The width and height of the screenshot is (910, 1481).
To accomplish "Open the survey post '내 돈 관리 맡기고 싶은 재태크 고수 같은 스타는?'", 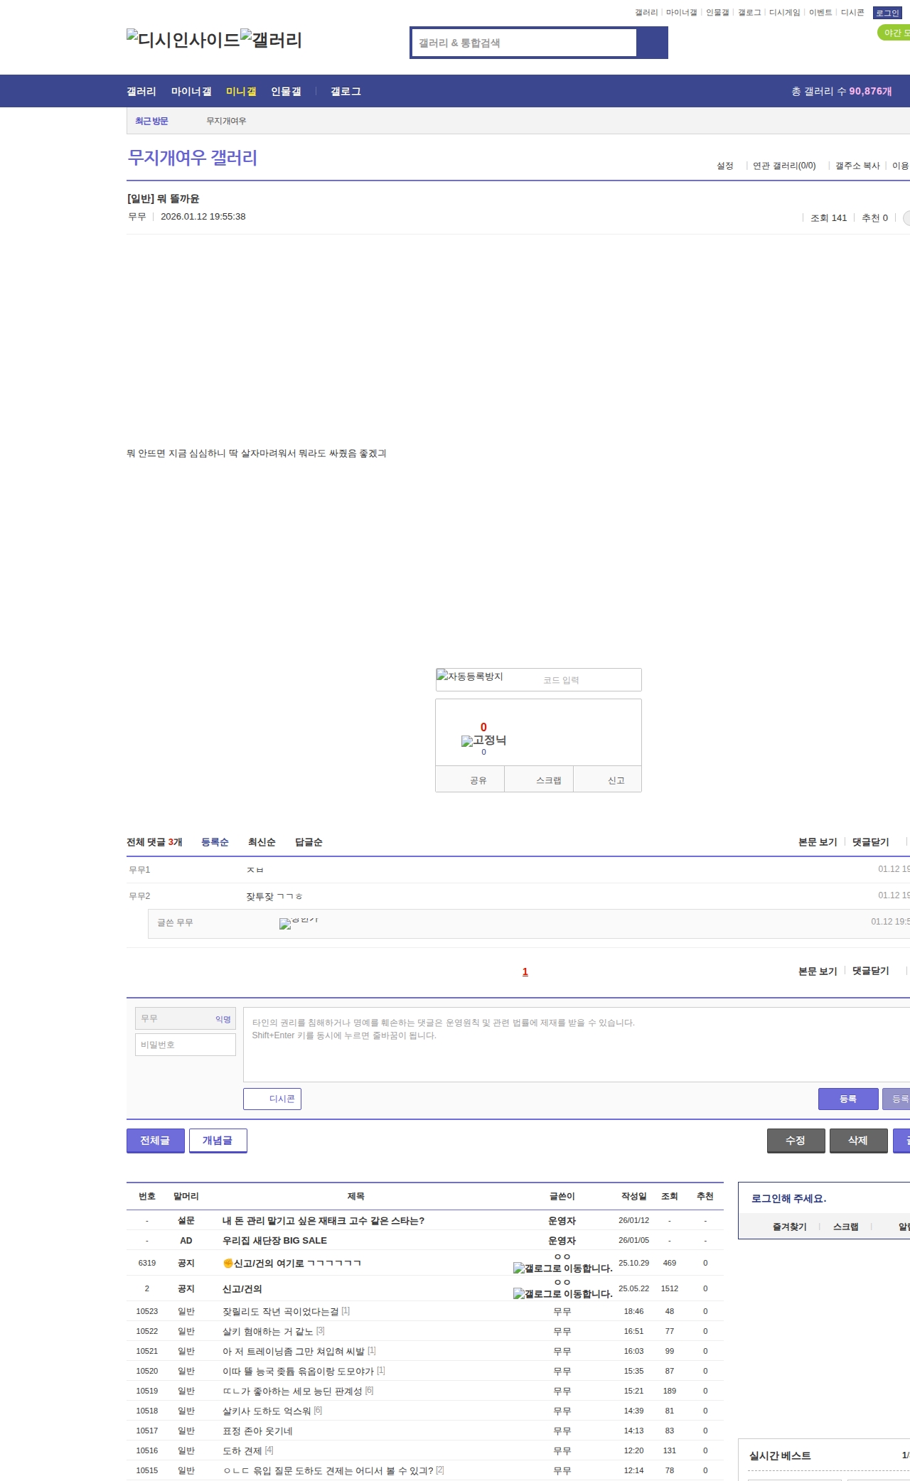I will pyautogui.click(x=323, y=1221).
